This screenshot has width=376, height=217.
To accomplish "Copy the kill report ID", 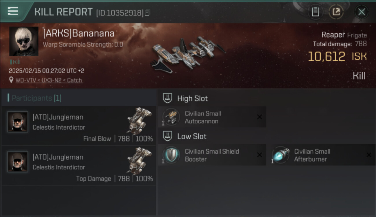I will tap(148, 13).
